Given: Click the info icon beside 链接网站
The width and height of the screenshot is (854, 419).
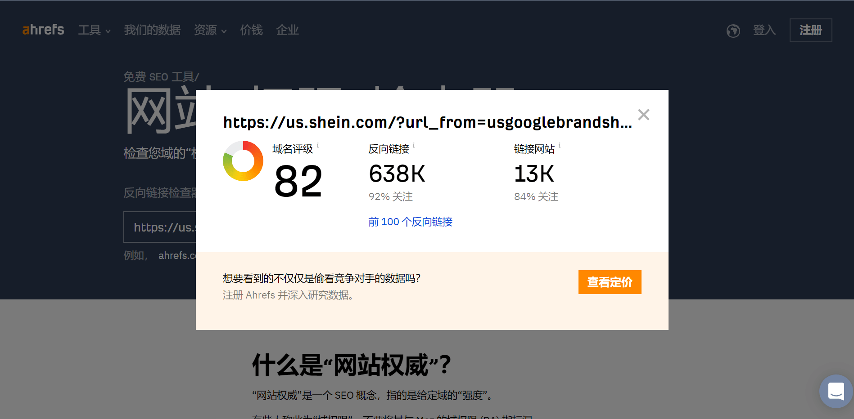Looking at the screenshot, I should pyautogui.click(x=560, y=145).
